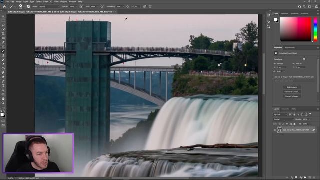Open the Window menu
The width and height of the screenshot is (320, 180).
point(72,2)
